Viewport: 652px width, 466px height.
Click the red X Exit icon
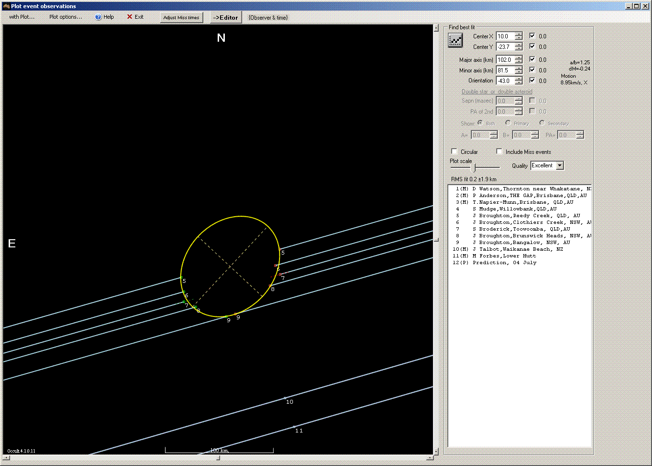[x=129, y=17]
